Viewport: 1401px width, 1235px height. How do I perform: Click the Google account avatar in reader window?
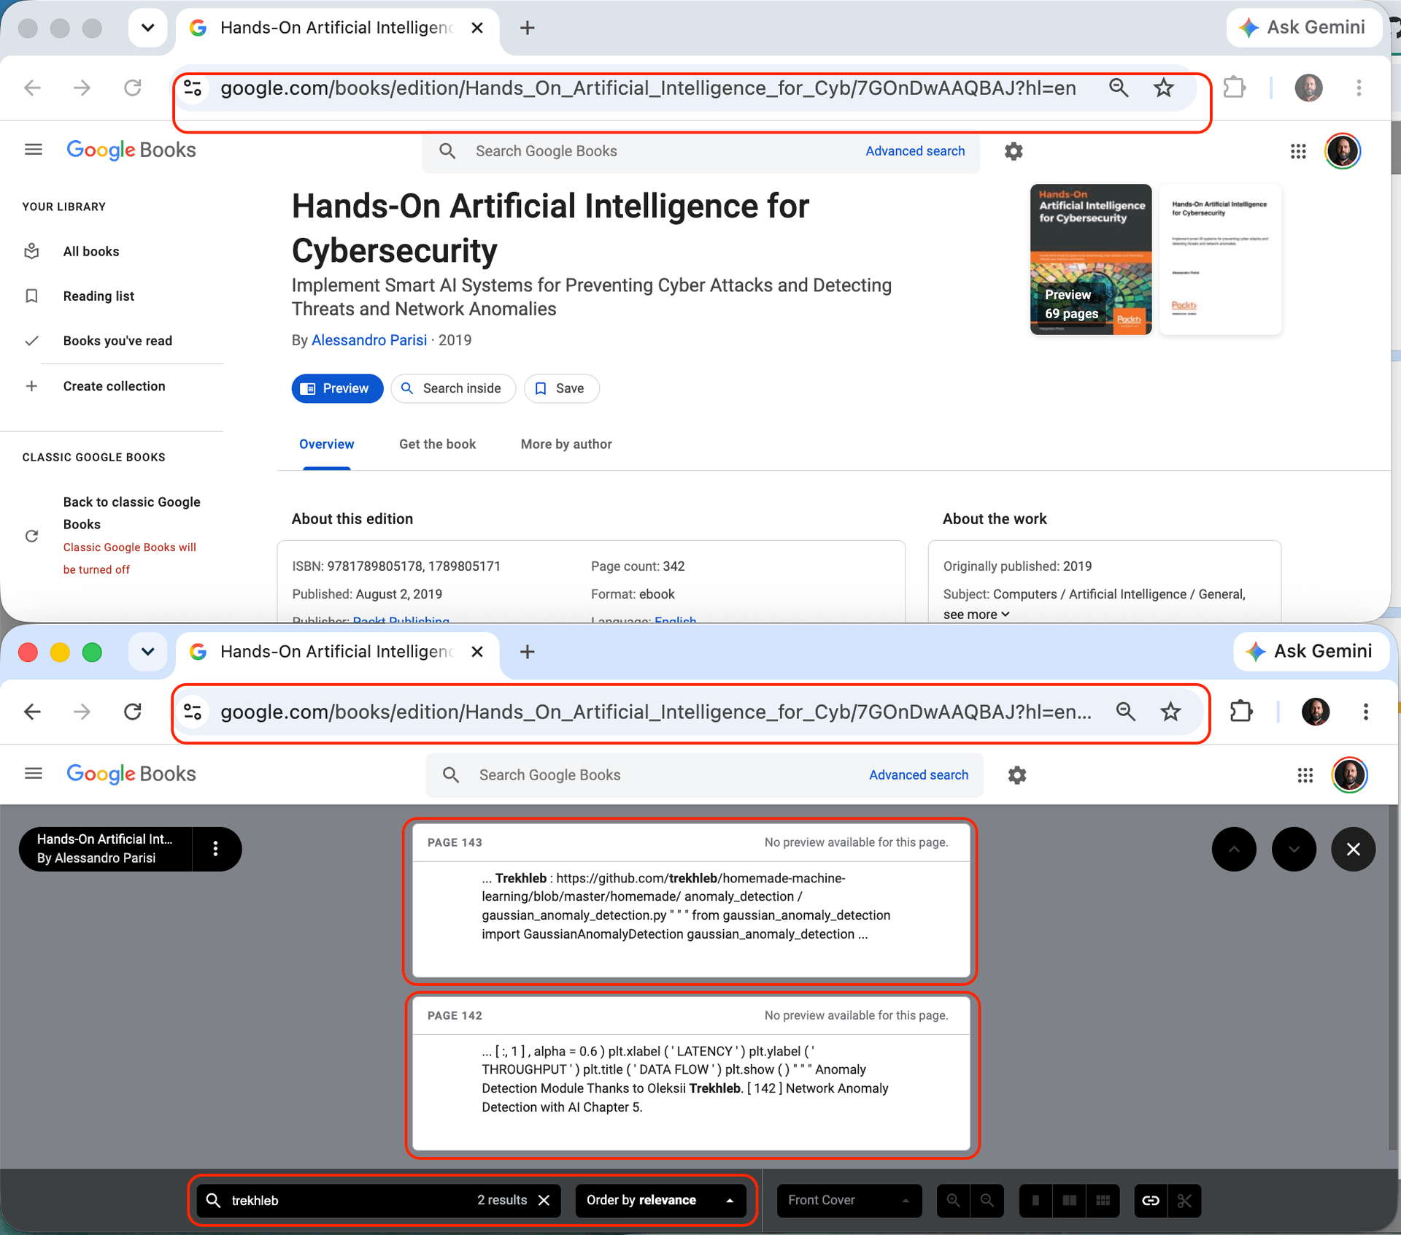(1349, 775)
